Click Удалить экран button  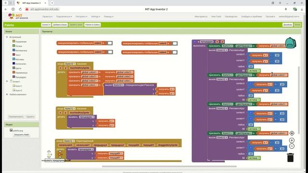pyautogui.click(x=76, y=25)
